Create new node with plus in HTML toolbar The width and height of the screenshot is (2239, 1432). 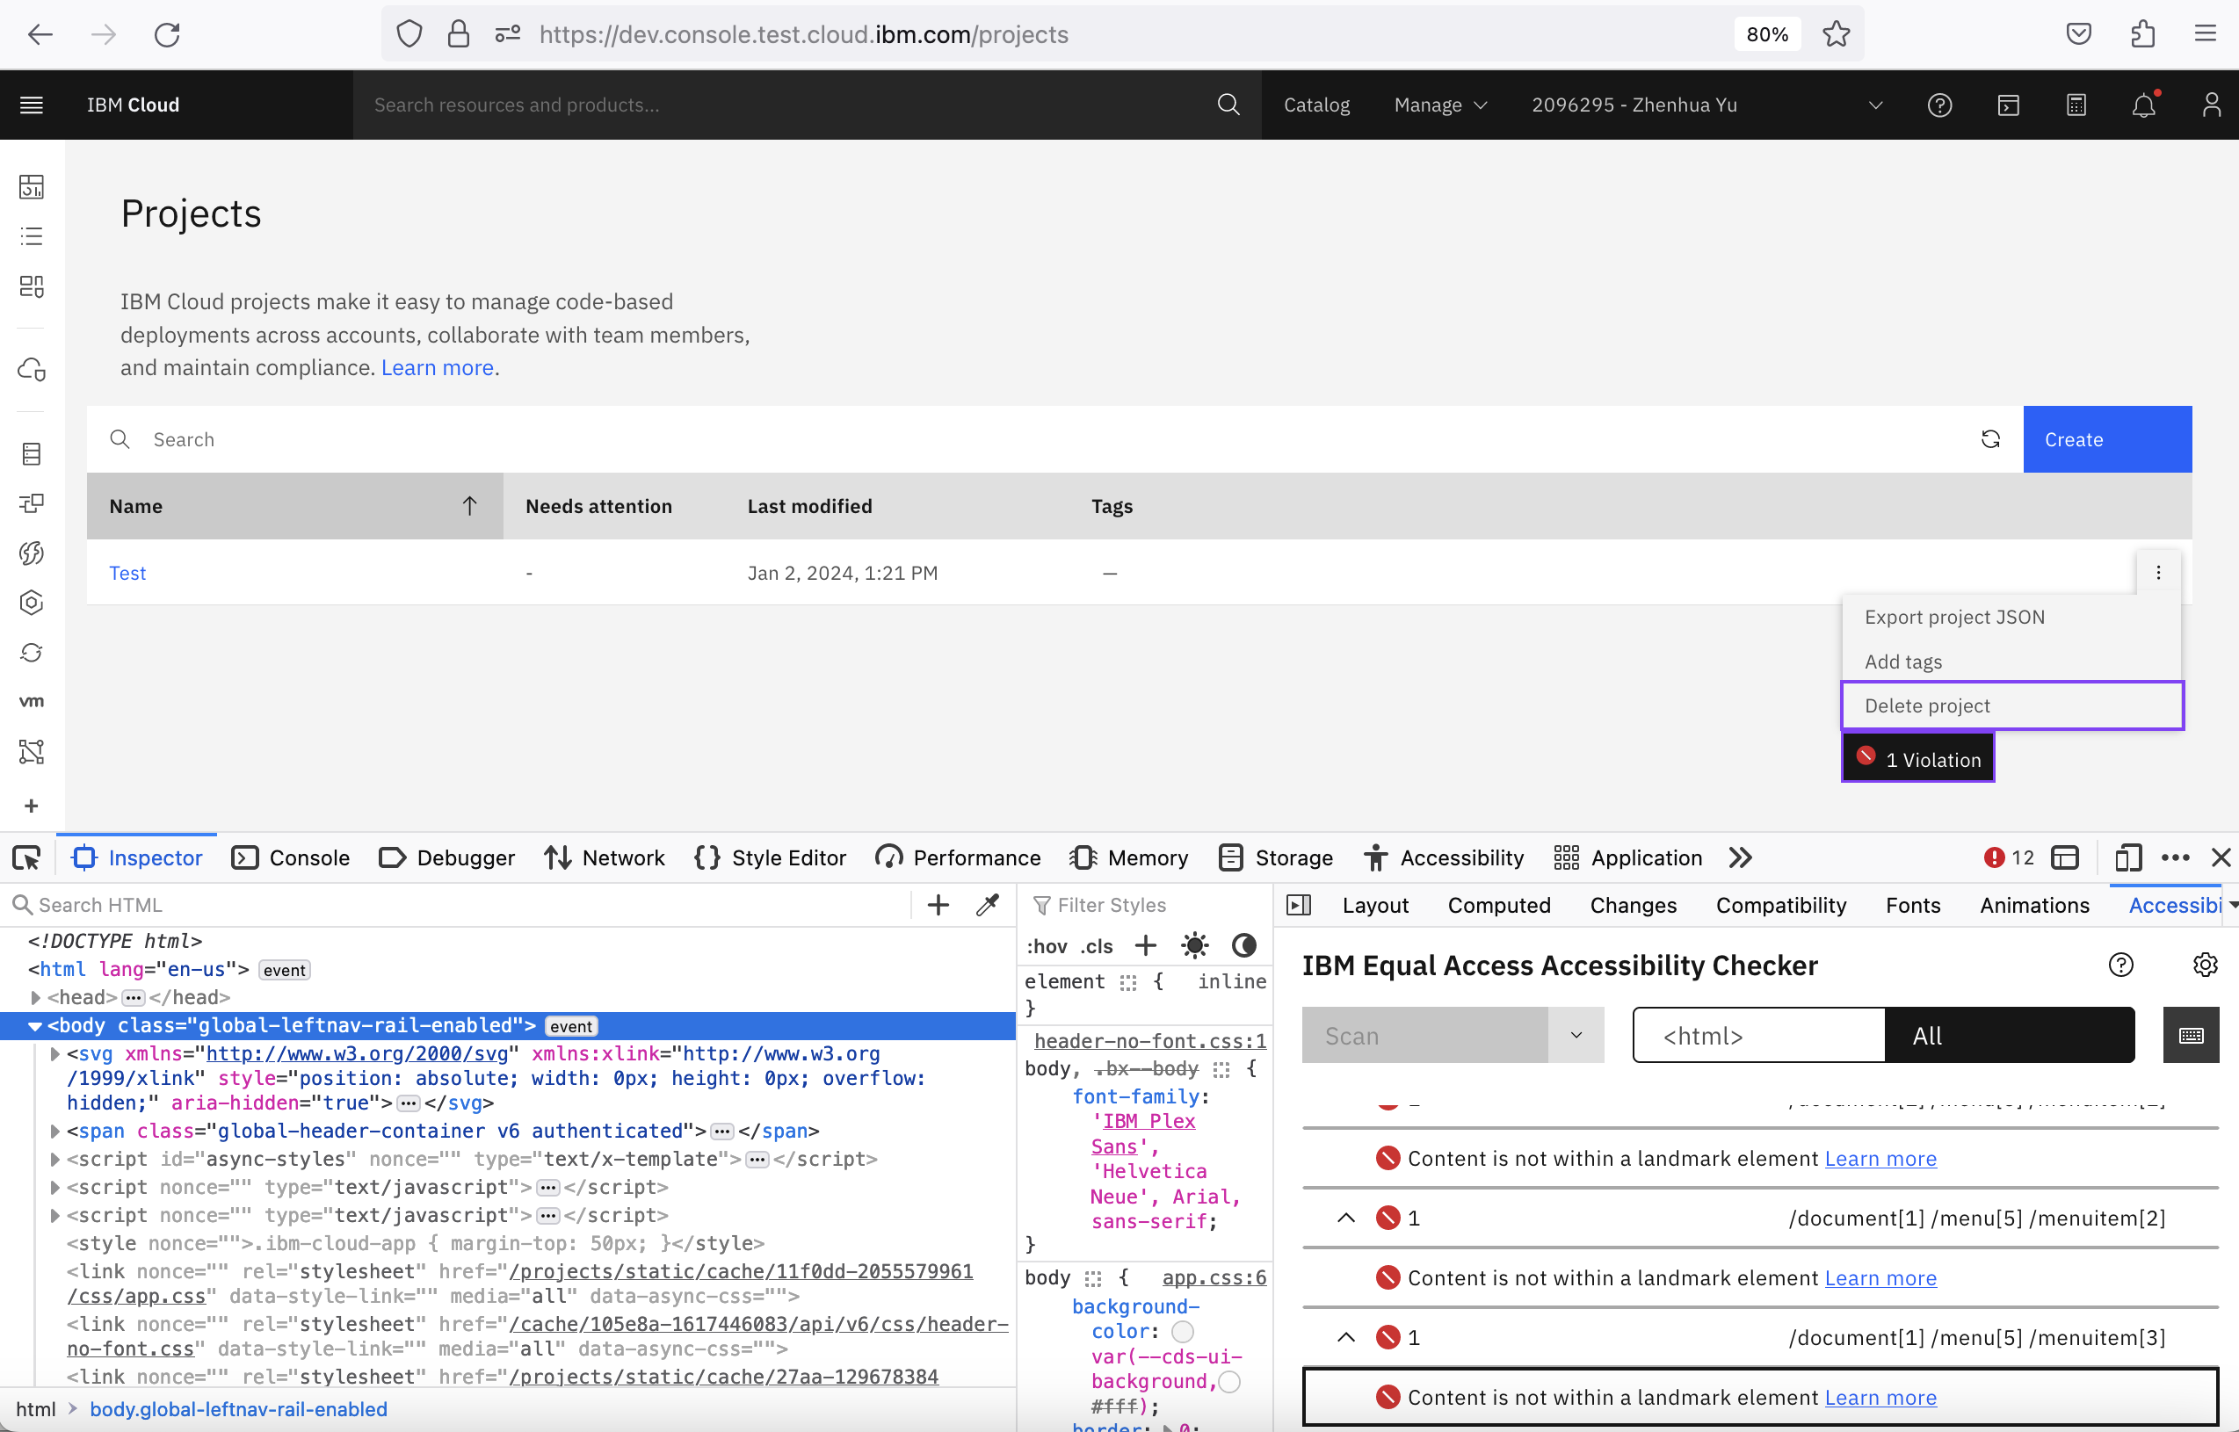point(938,905)
